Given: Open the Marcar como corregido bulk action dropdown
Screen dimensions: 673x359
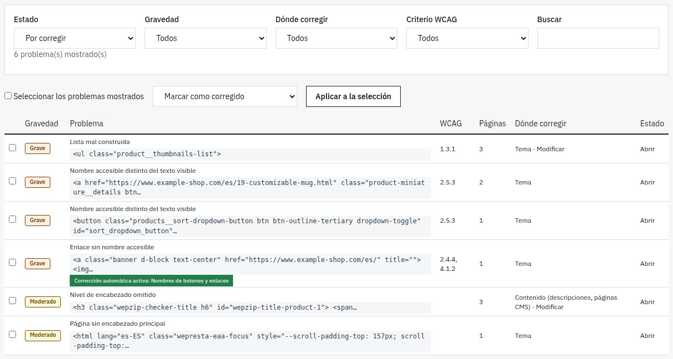Looking at the screenshot, I should (x=225, y=96).
